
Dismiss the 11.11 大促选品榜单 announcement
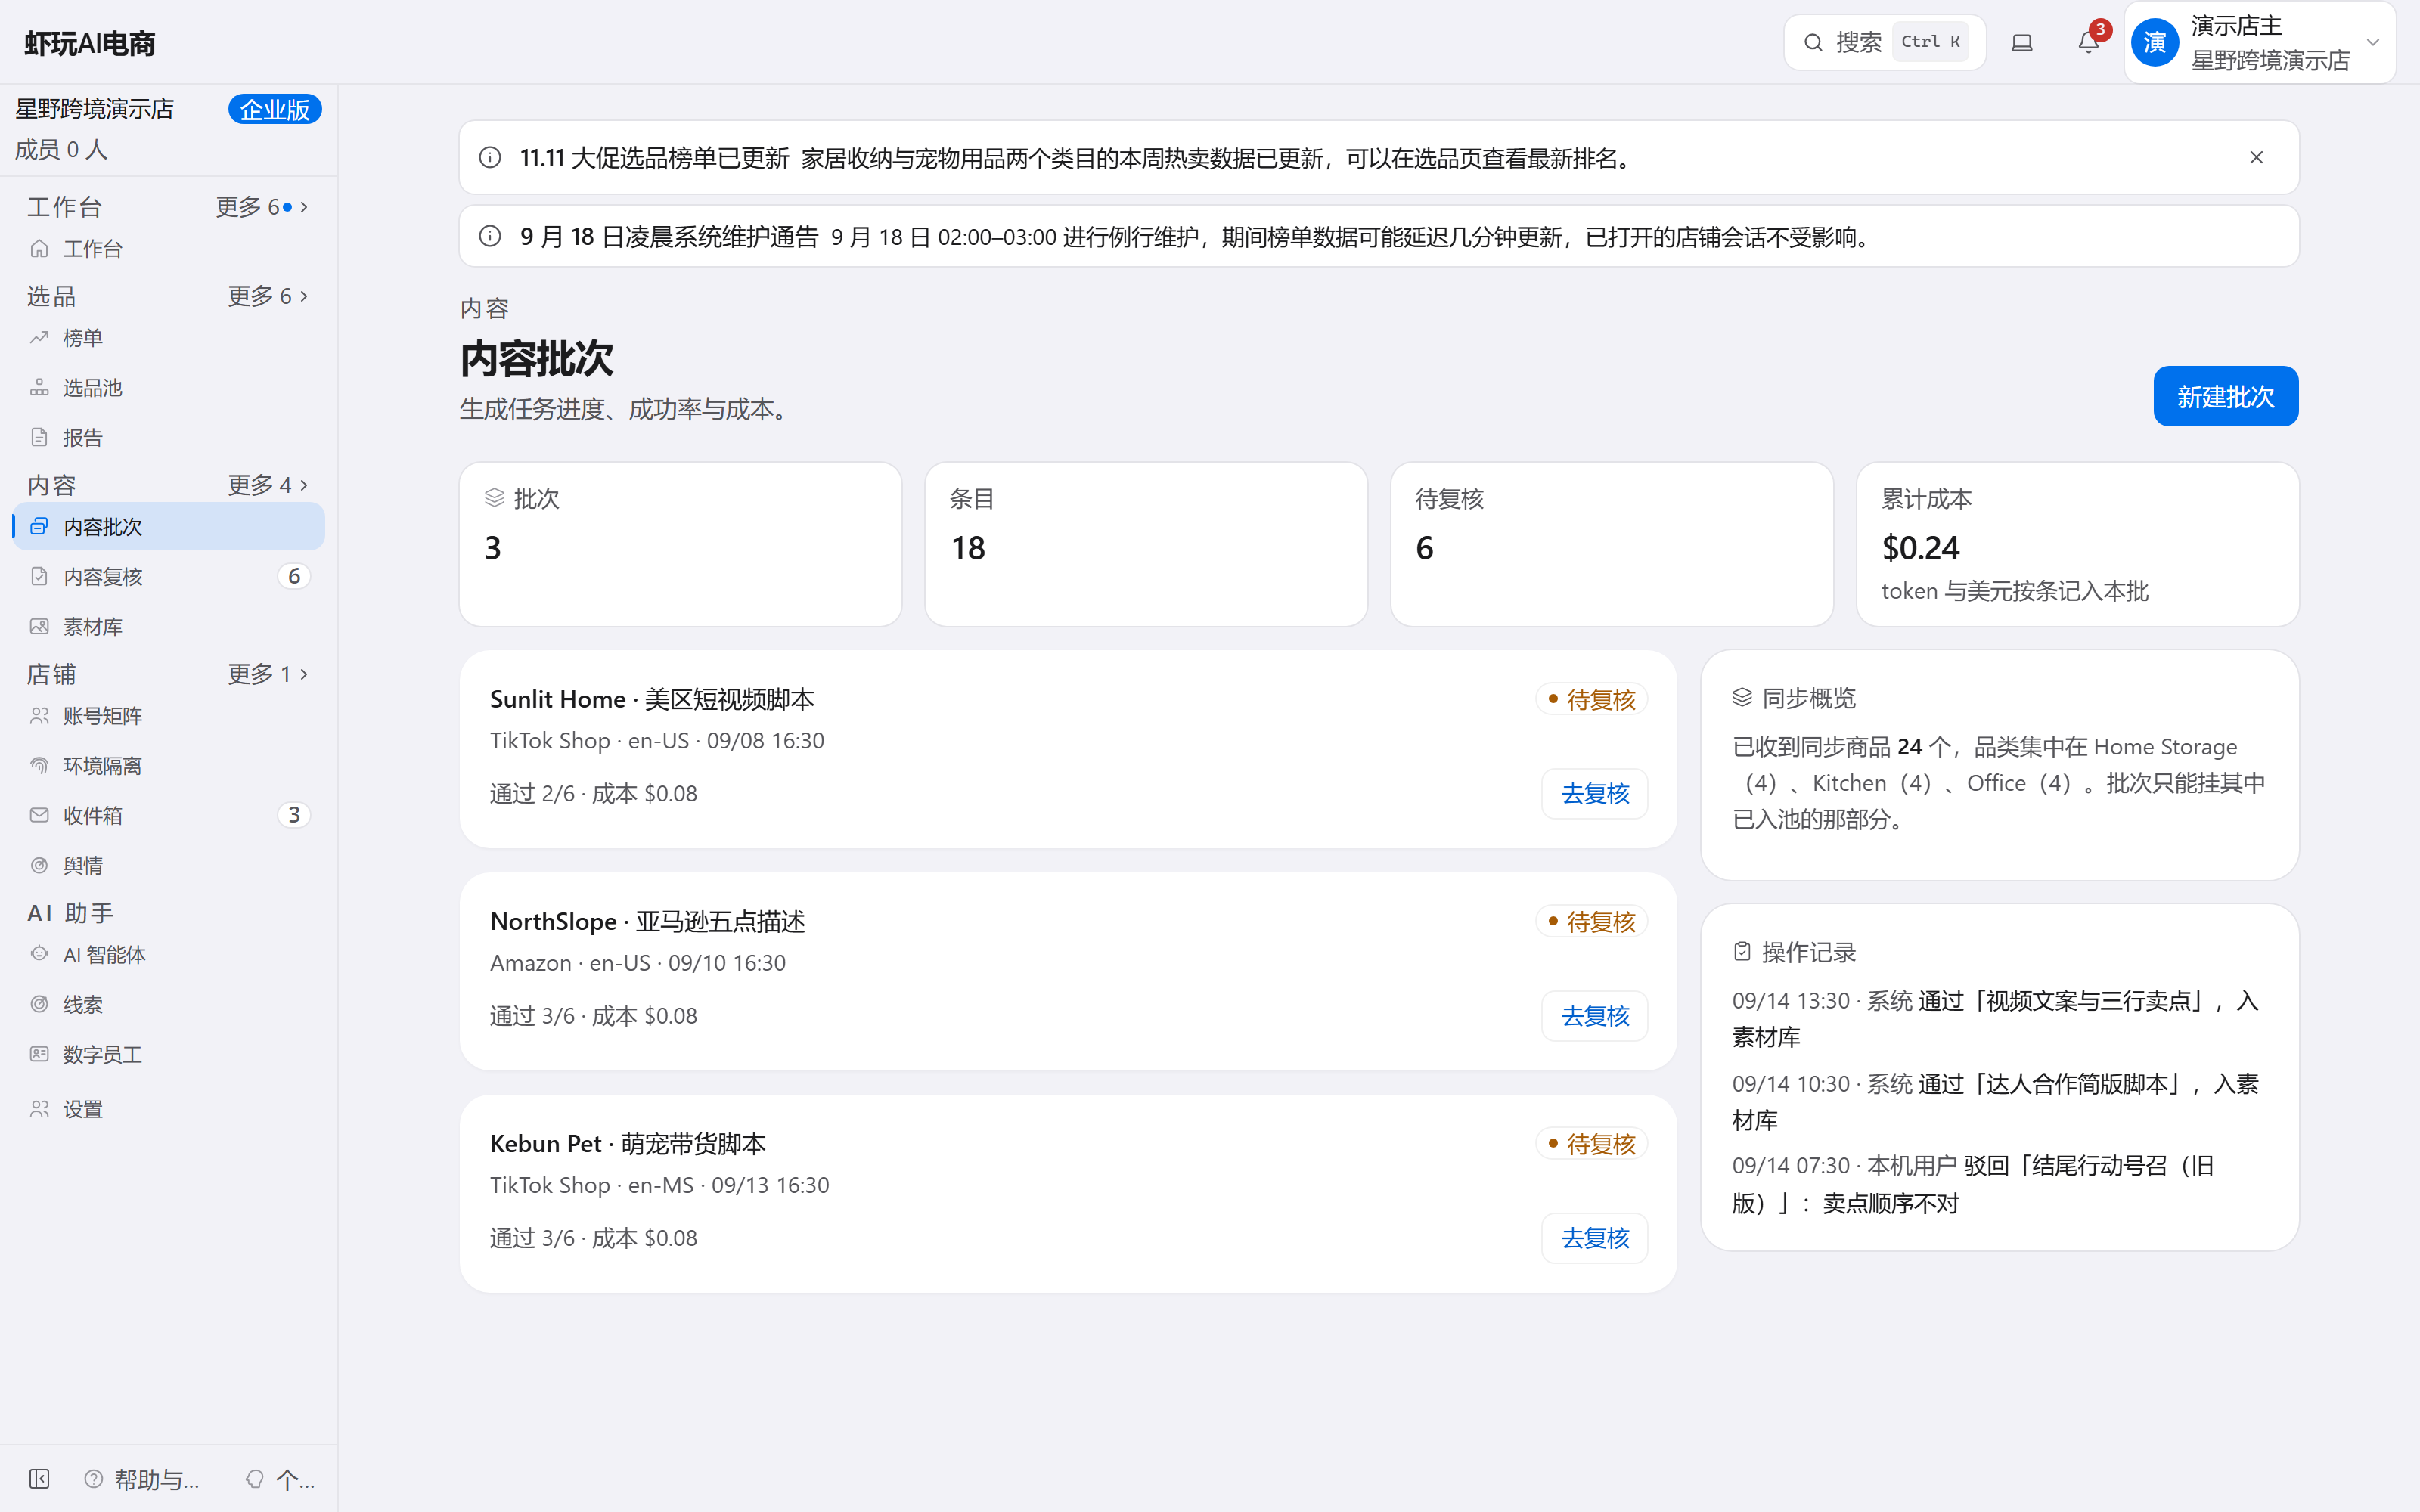pos(2256,158)
